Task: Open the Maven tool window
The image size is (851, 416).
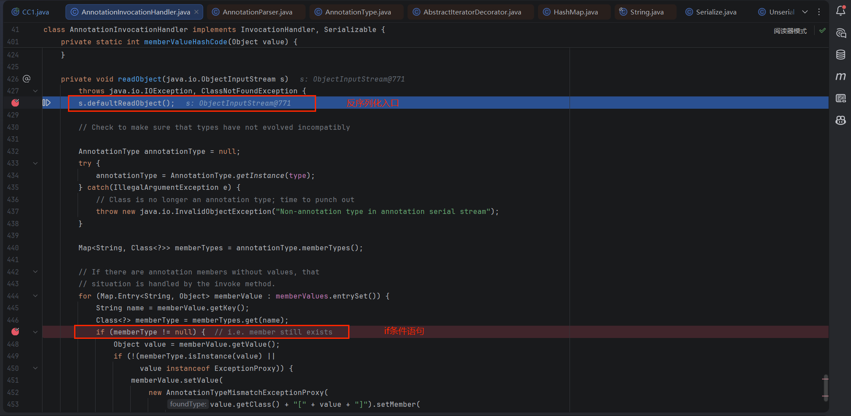Action: point(840,76)
